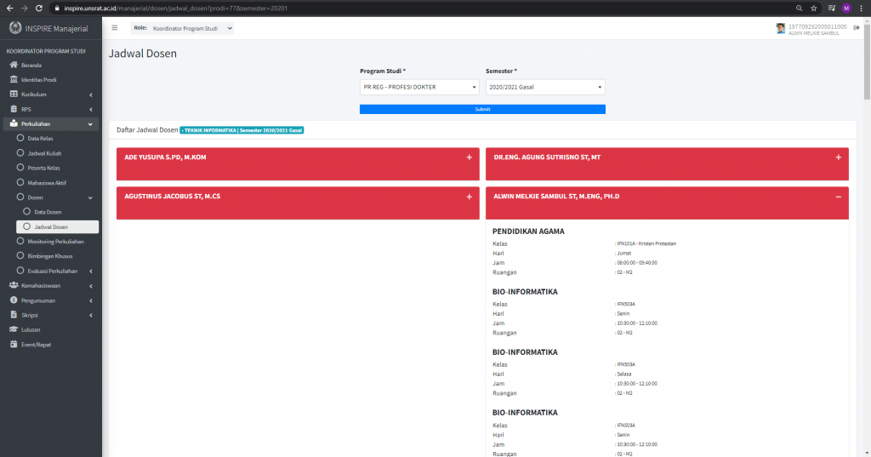Click the logout icon beside user name

click(x=856, y=28)
